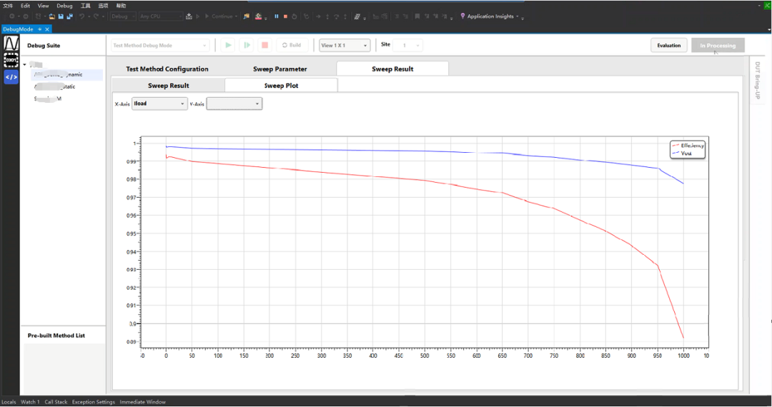Collapse the Debug Suite tree root
772x407 pixels.
pyautogui.click(x=24, y=64)
